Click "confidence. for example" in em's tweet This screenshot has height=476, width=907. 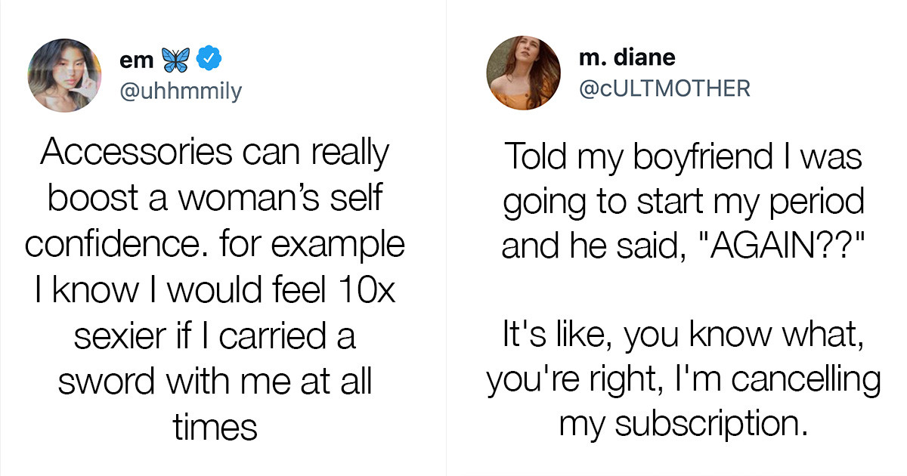pyautogui.click(x=215, y=245)
